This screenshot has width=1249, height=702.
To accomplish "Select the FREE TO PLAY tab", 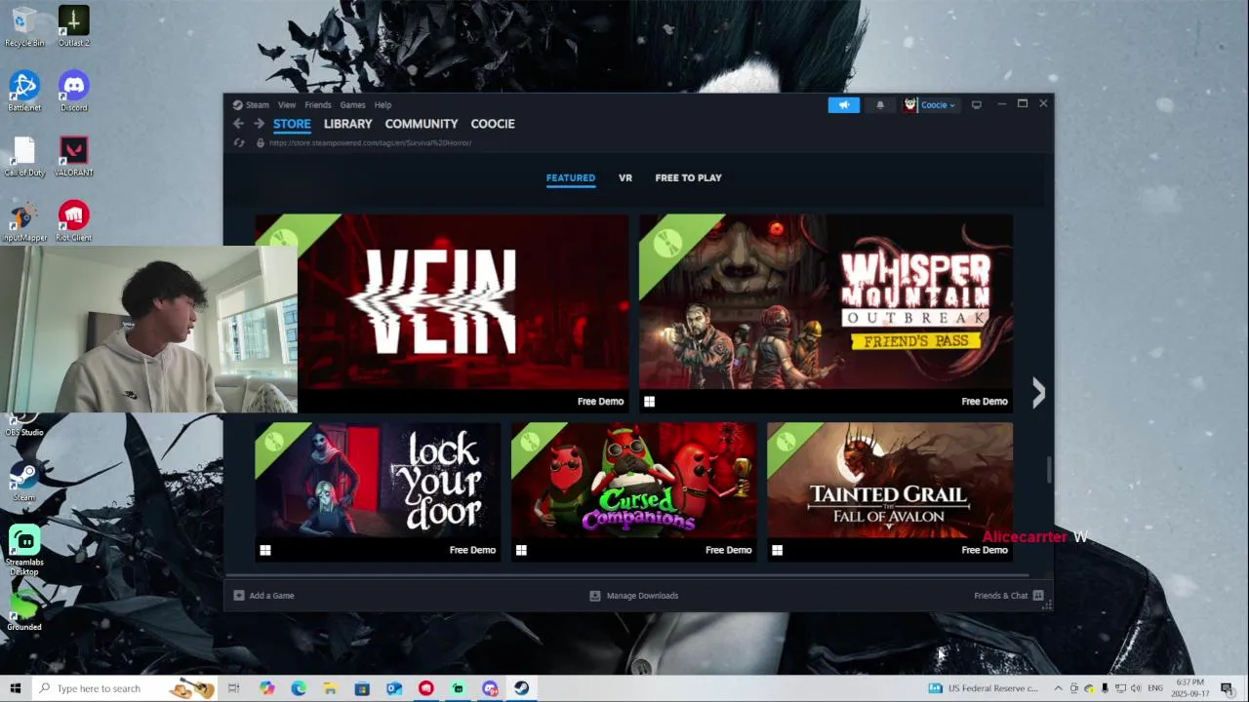I will pyautogui.click(x=689, y=177).
